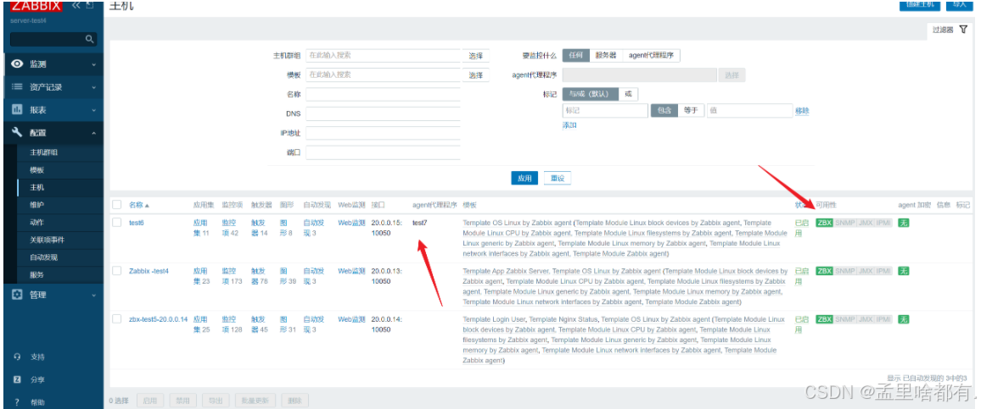This screenshot has height=409, width=981.
Task: Click the green 无 encryption badge for test6
Action: 904,223
